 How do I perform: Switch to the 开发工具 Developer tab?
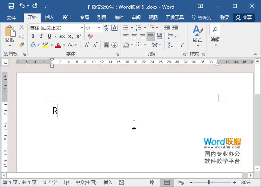click(x=175, y=18)
